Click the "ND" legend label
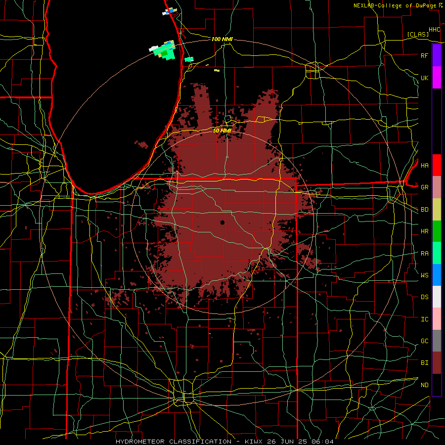This screenshot has height=445, width=445. pos(424,385)
